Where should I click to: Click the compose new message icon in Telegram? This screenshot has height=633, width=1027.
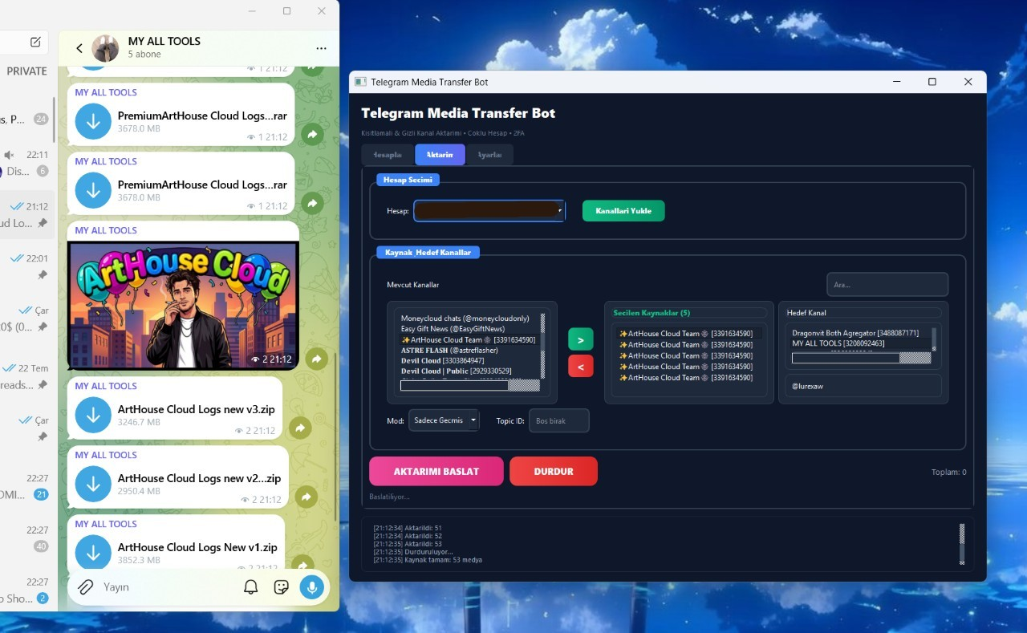coord(35,42)
